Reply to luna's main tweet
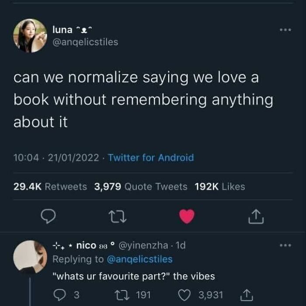Viewport: 306px width, 306px height. click(48, 216)
